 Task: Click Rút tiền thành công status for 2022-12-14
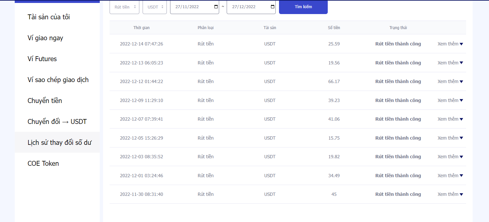click(x=398, y=44)
